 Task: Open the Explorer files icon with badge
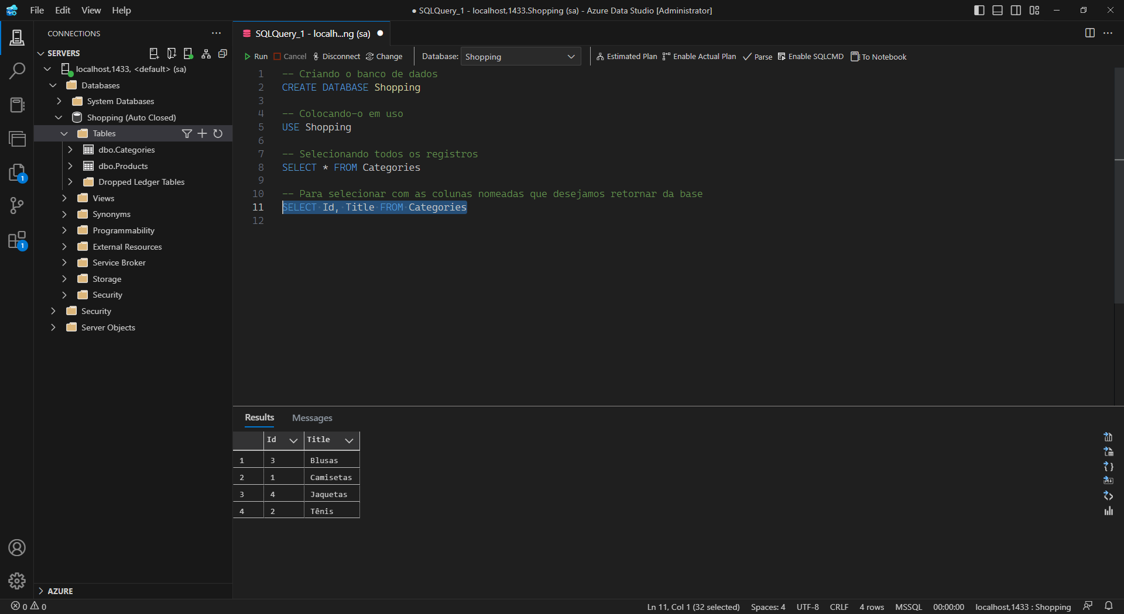pos(17,173)
